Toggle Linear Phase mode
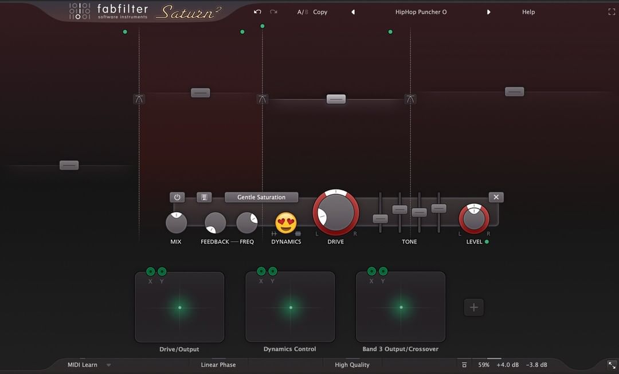 click(x=218, y=365)
